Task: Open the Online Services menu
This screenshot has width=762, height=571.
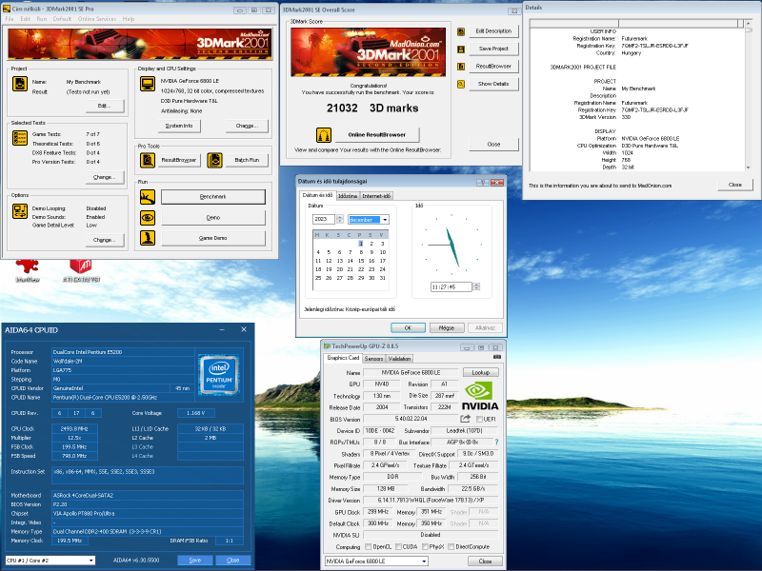Action: coord(97,19)
